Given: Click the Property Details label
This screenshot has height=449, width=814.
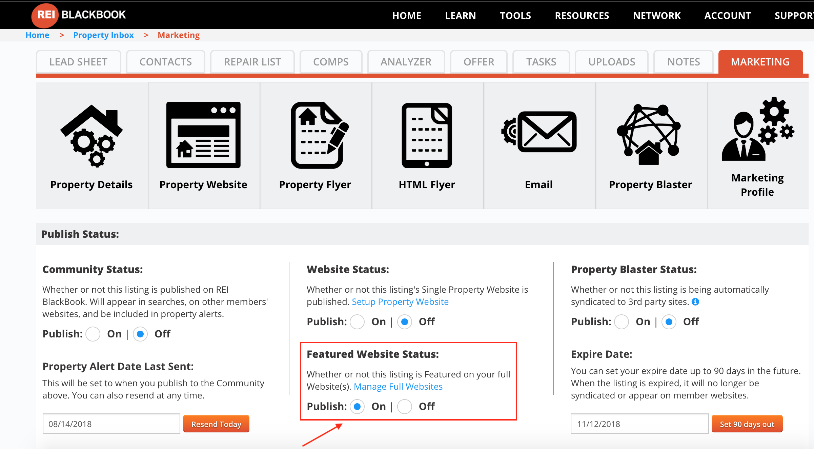Looking at the screenshot, I should point(91,185).
